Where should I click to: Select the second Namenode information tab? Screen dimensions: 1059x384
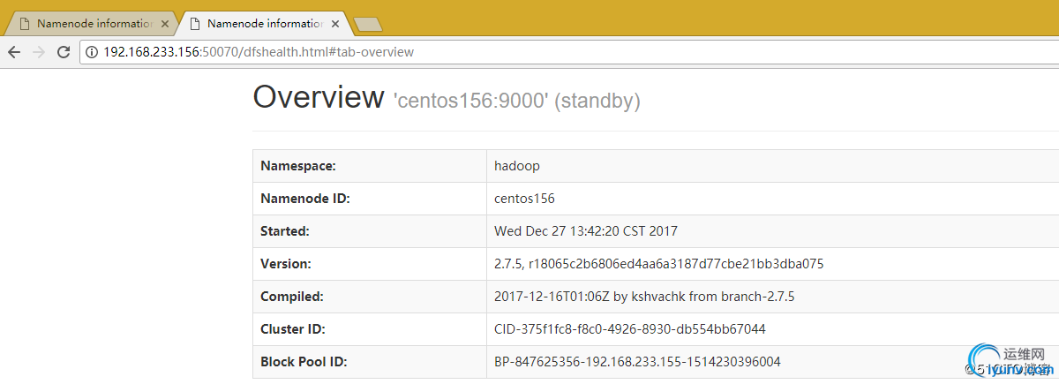coord(263,23)
